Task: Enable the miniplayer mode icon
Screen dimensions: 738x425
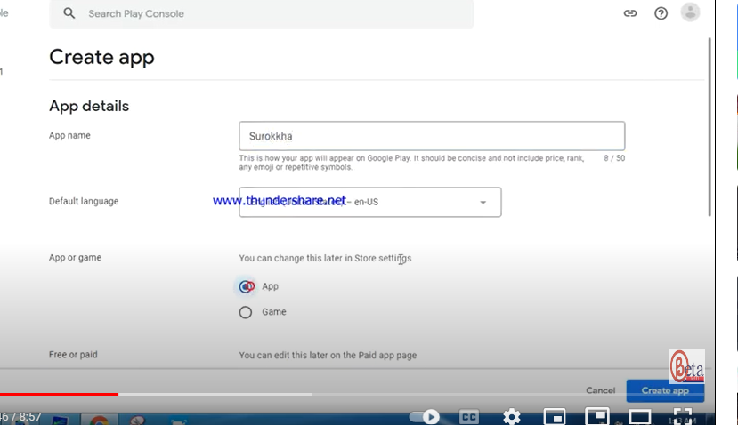Action: [x=554, y=416]
